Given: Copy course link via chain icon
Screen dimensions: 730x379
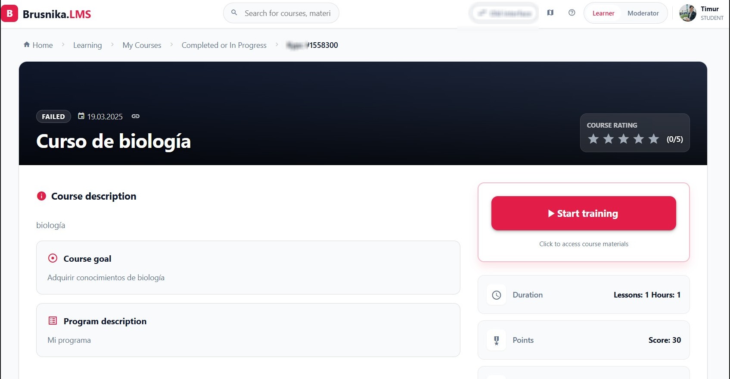Looking at the screenshot, I should (x=135, y=116).
